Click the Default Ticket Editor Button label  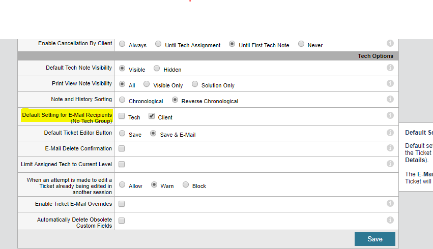[78, 133]
